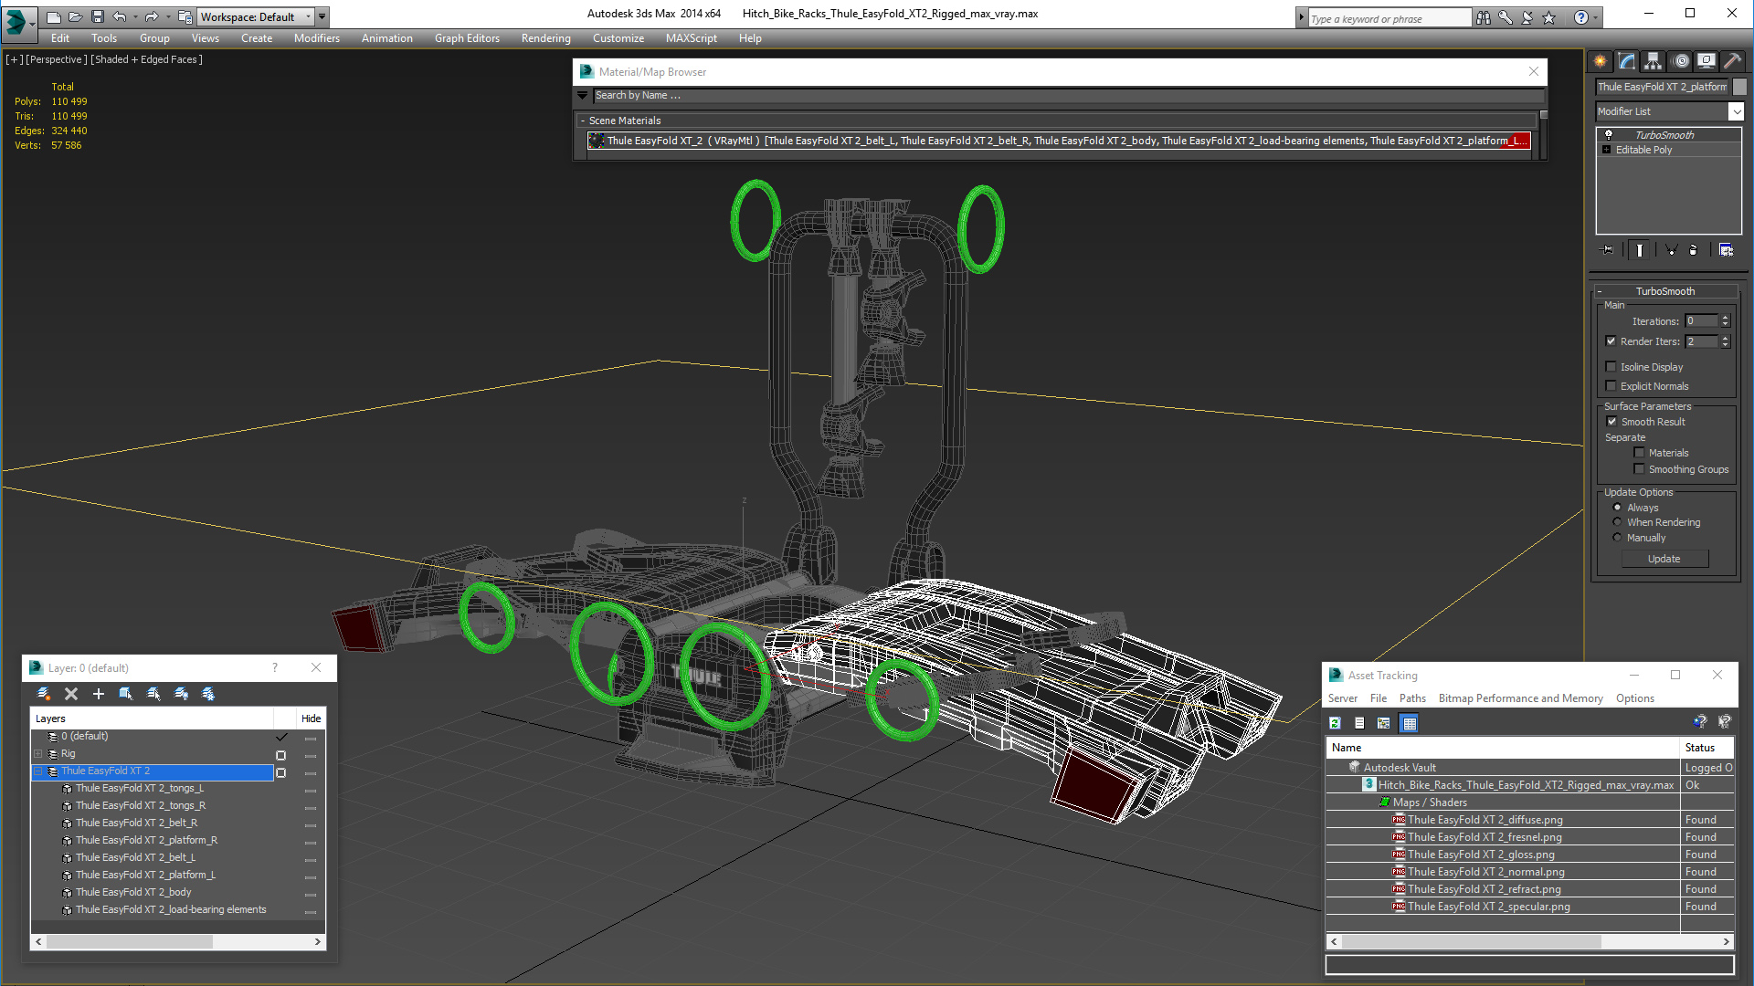Screen dimensions: 1754x986
Task: Enable Separate by Smoothing Groups checkbox
Action: (1640, 469)
